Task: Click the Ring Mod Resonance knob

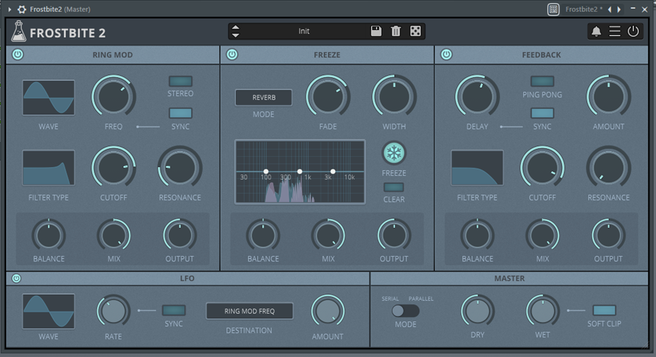Action: 180,167
